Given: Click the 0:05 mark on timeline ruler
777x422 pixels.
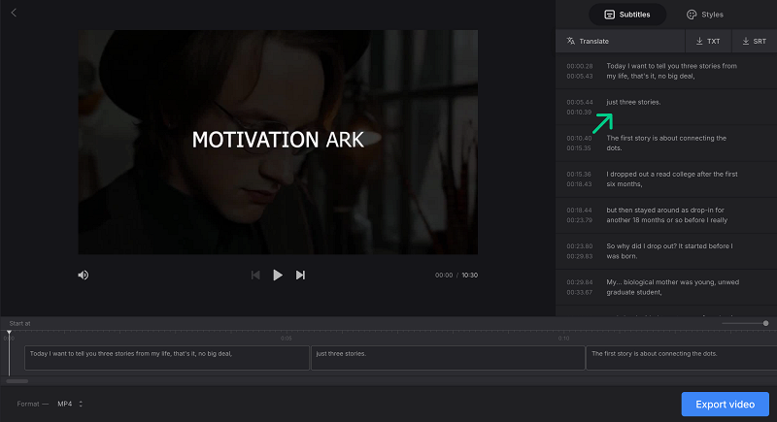Looking at the screenshot, I should tap(286, 339).
